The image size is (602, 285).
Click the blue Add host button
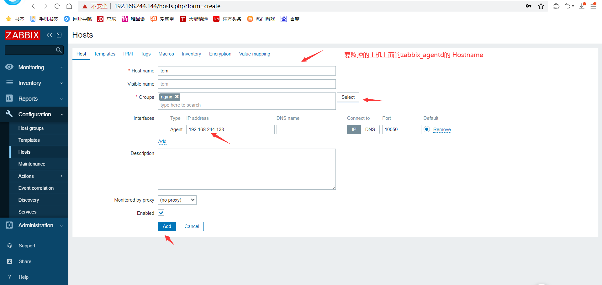click(x=167, y=226)
